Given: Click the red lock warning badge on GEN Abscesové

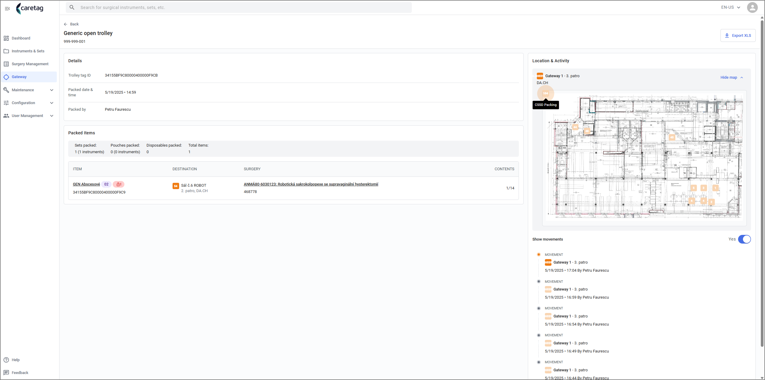Looking at the screenshot, I should [118, 184].
